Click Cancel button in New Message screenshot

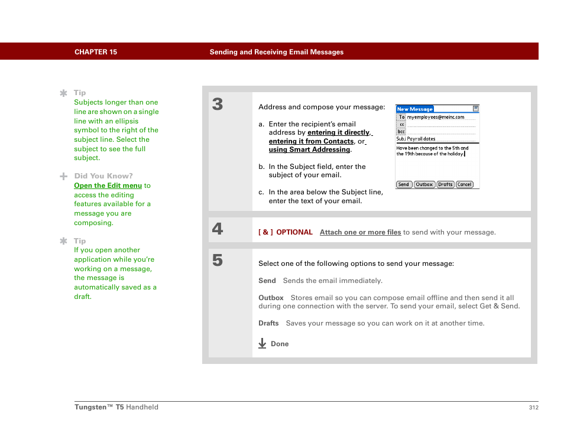(x=464, y=184)
